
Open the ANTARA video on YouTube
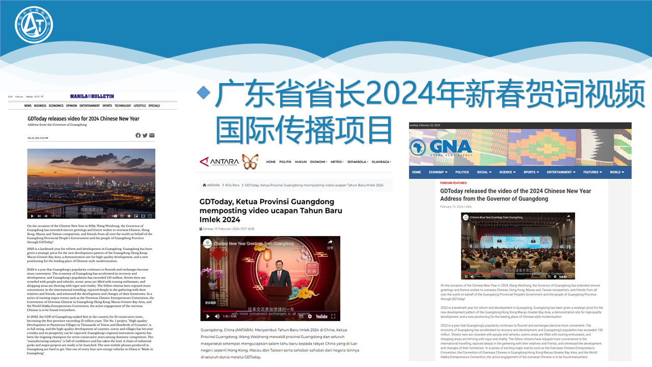321,317
